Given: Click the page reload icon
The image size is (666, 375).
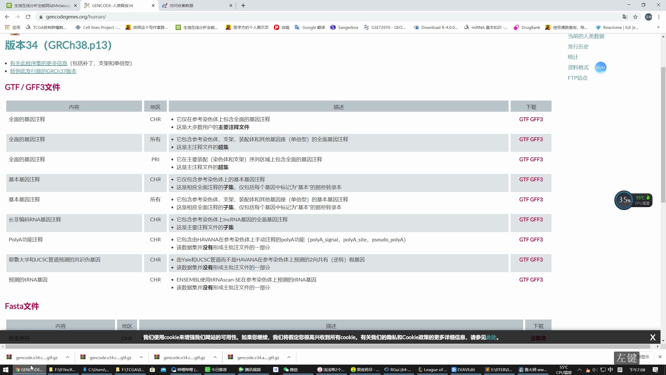Looking at the screenshot, I should (x=28, y=17).
